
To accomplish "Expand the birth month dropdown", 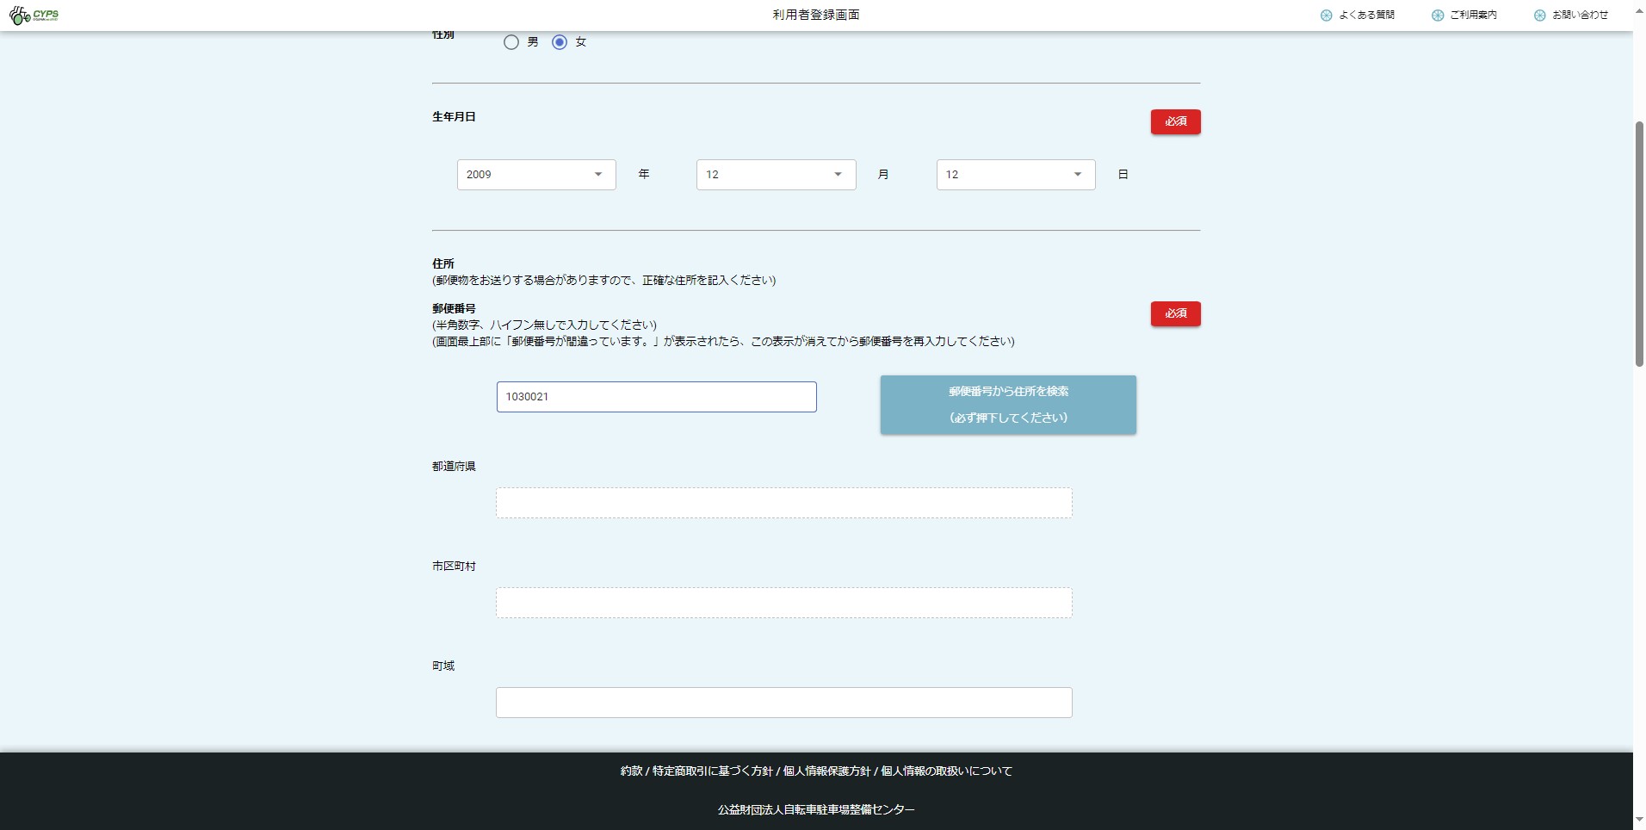I will pyautogui.click(x=775, y=175).
